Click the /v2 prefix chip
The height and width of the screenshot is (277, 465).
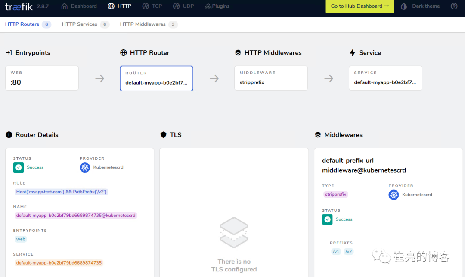[349, 252]
